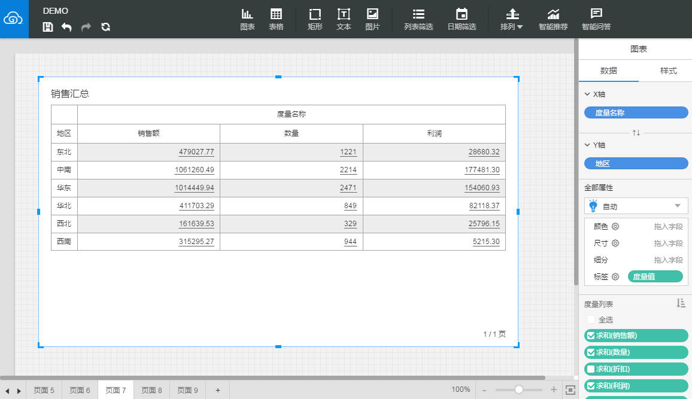Select the 度量名称 field pill in X轴
Viewport: 692px width, 399px height.
click(x=636, y=112)
